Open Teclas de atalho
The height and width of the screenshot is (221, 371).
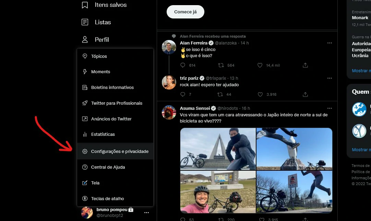(115, 198)
